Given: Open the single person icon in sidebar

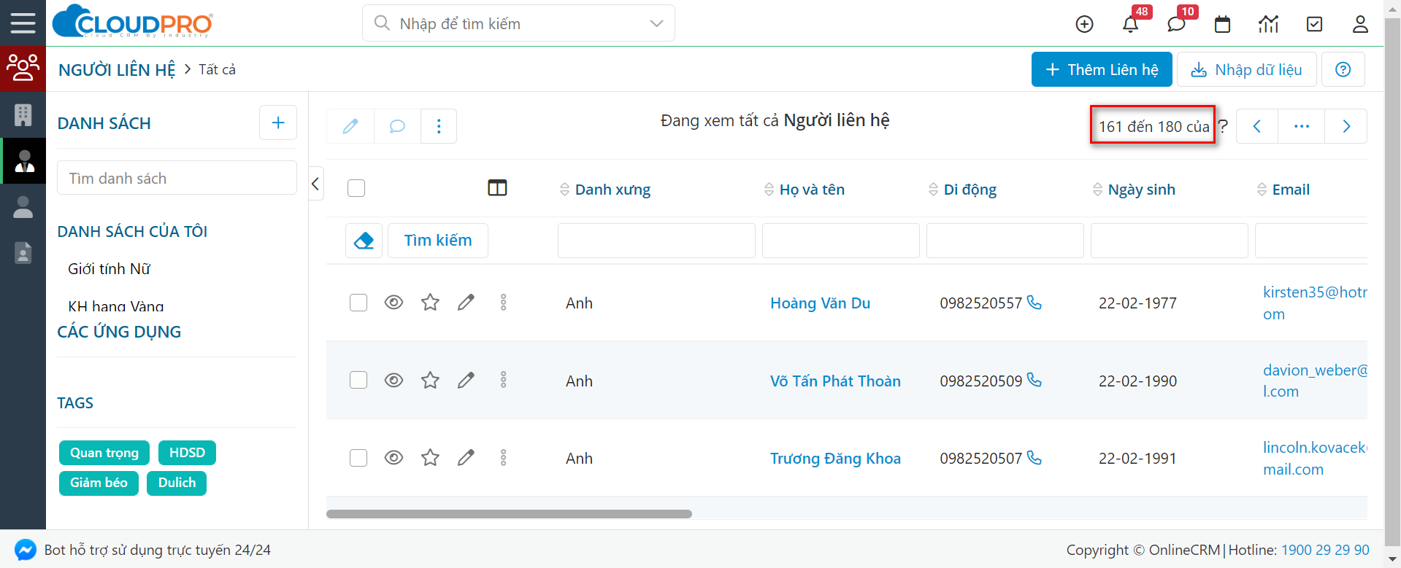Looking at the screenshot, I should click(x=23, y=206).
